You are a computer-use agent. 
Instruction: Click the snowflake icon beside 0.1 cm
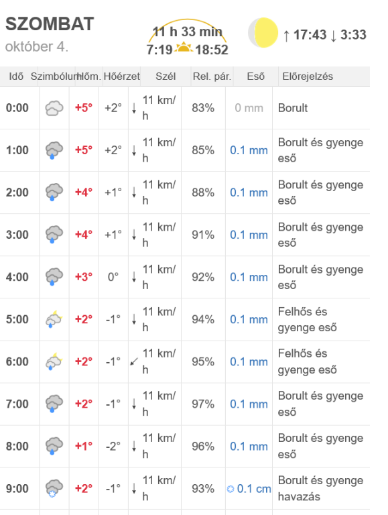coord(231,489)
